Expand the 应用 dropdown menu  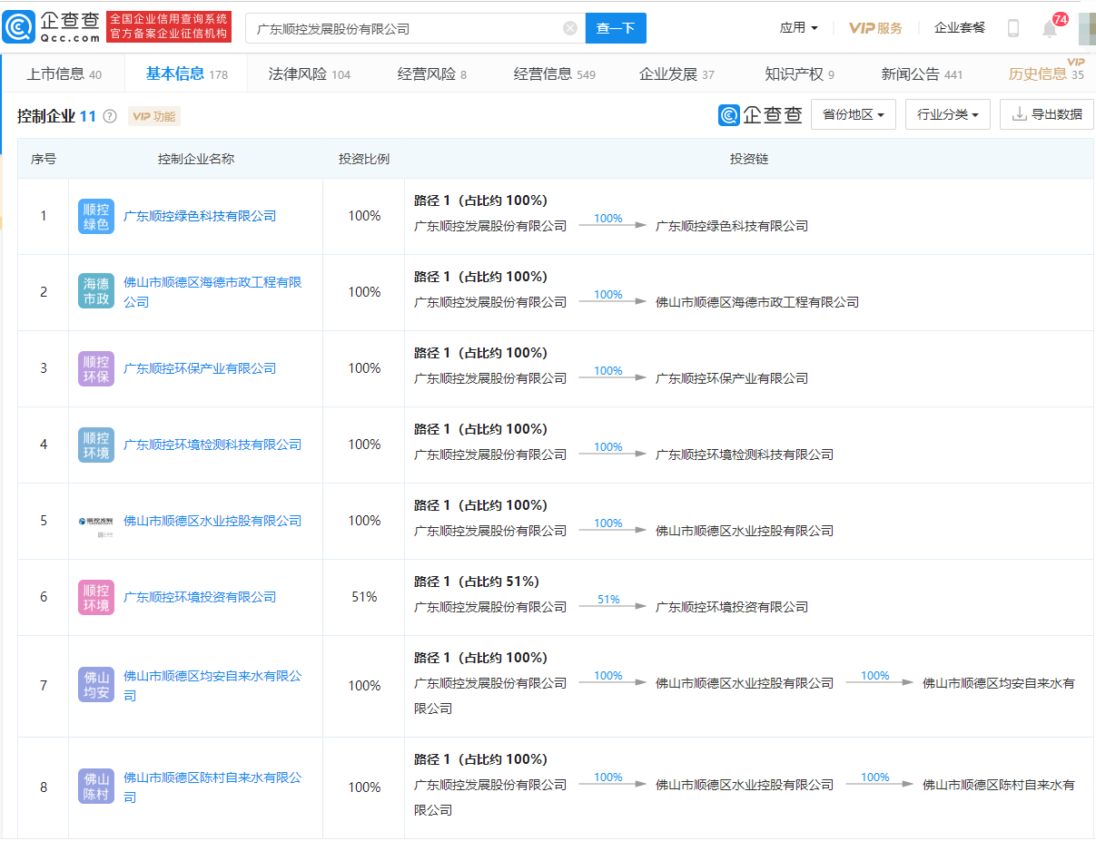[799, 28]
